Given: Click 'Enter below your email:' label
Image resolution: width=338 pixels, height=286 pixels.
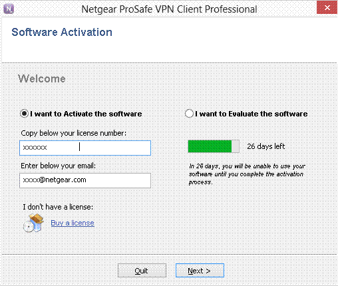Looking at the screenshot, I should pyautogui.click(x=58, y=166).
